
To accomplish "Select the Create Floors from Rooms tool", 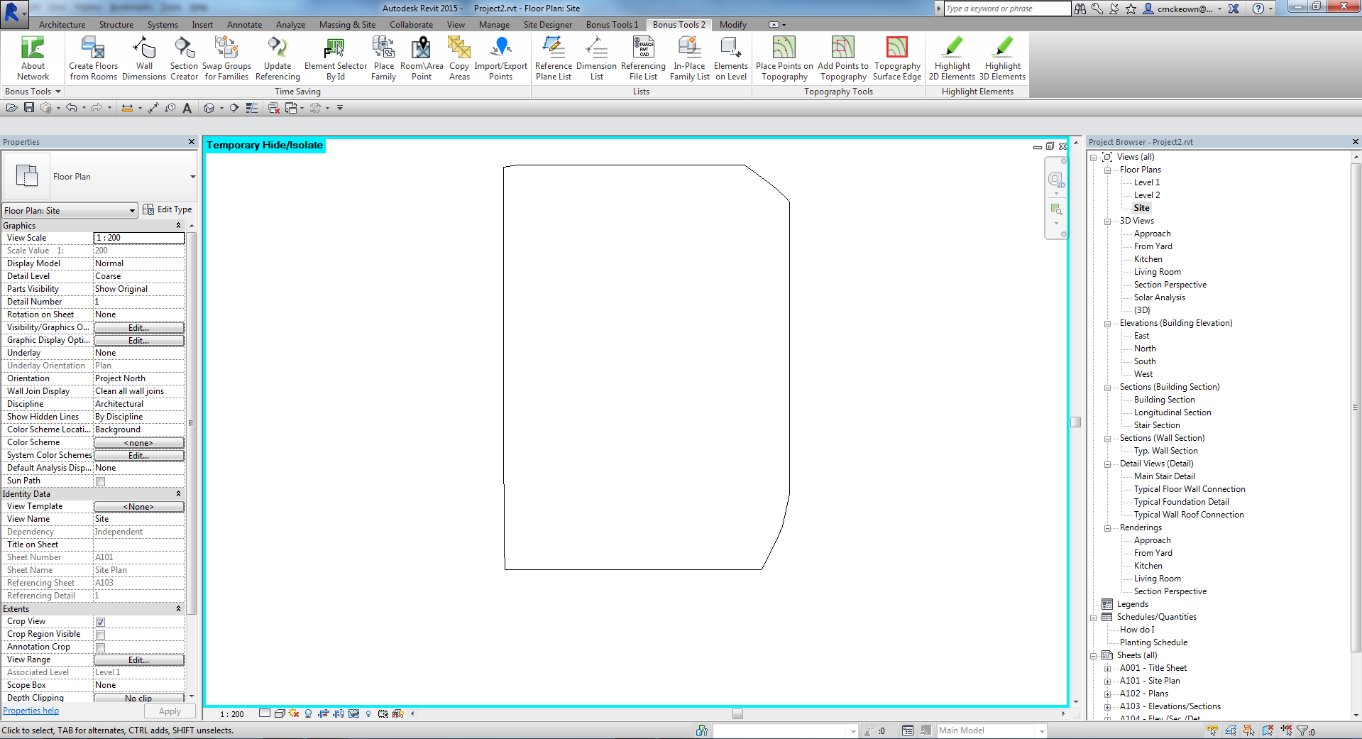I will 92,58.
